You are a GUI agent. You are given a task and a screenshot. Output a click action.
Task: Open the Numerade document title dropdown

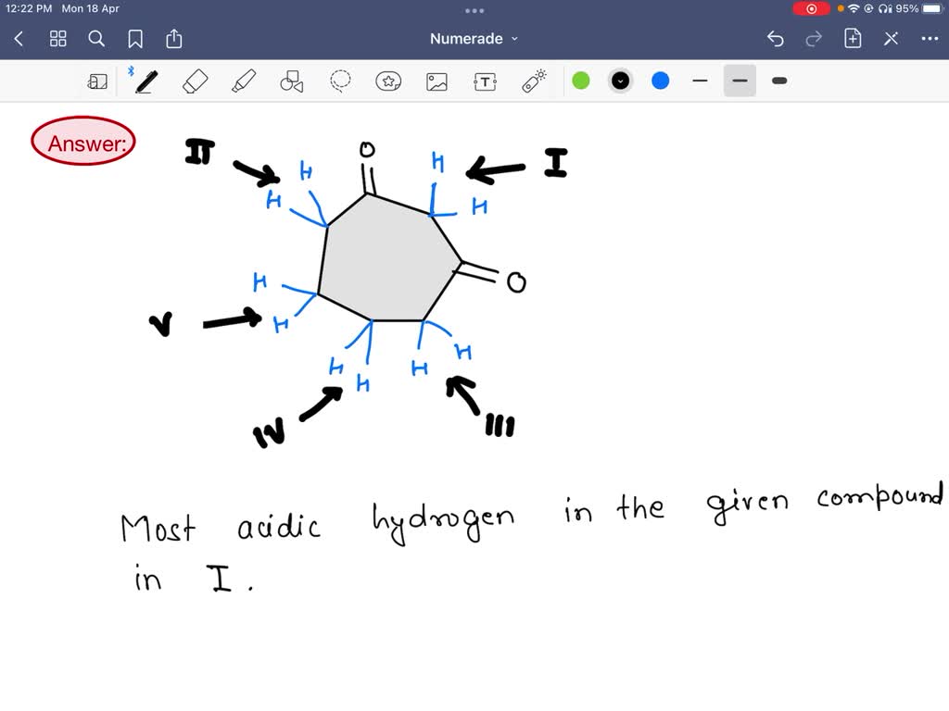[474, 39]
